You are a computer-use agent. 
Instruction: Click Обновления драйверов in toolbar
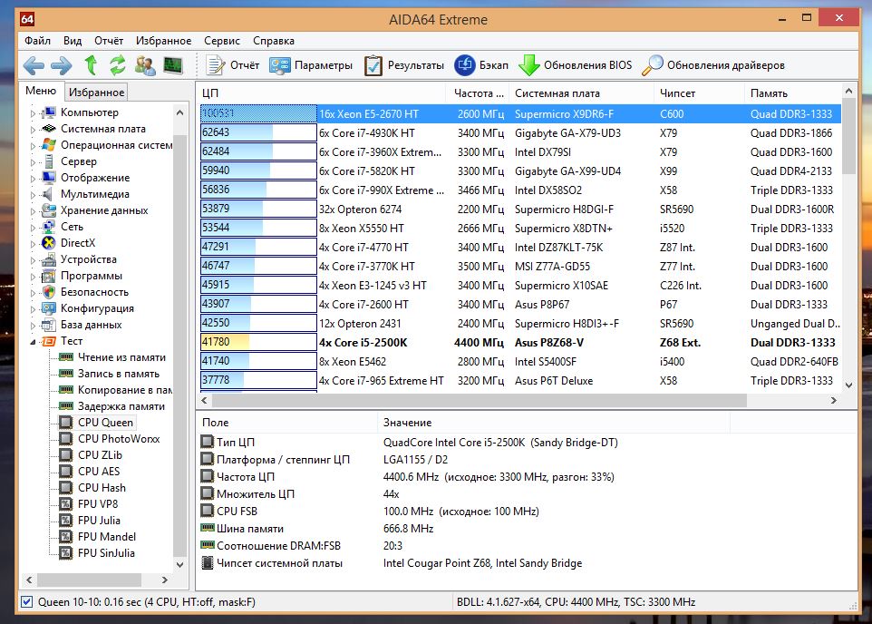(713, 65)
